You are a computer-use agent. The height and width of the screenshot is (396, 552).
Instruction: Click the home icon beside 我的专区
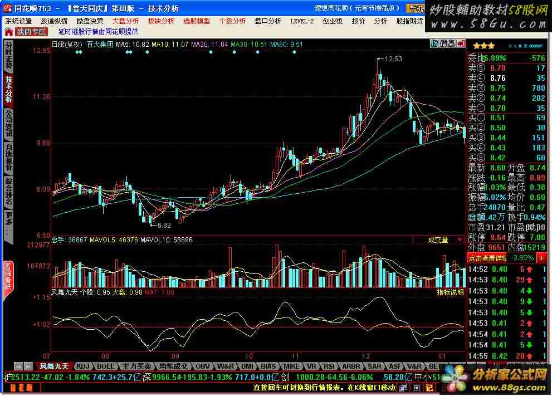coord(9,32)
